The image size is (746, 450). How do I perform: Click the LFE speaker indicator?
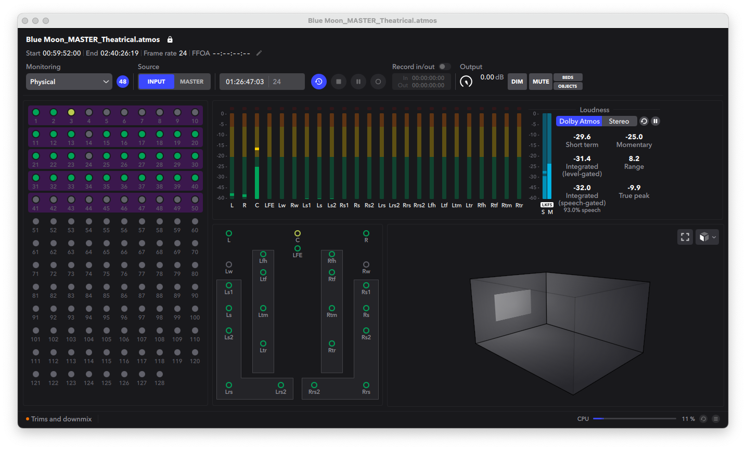pyautogui.click(x=298, y=248)
